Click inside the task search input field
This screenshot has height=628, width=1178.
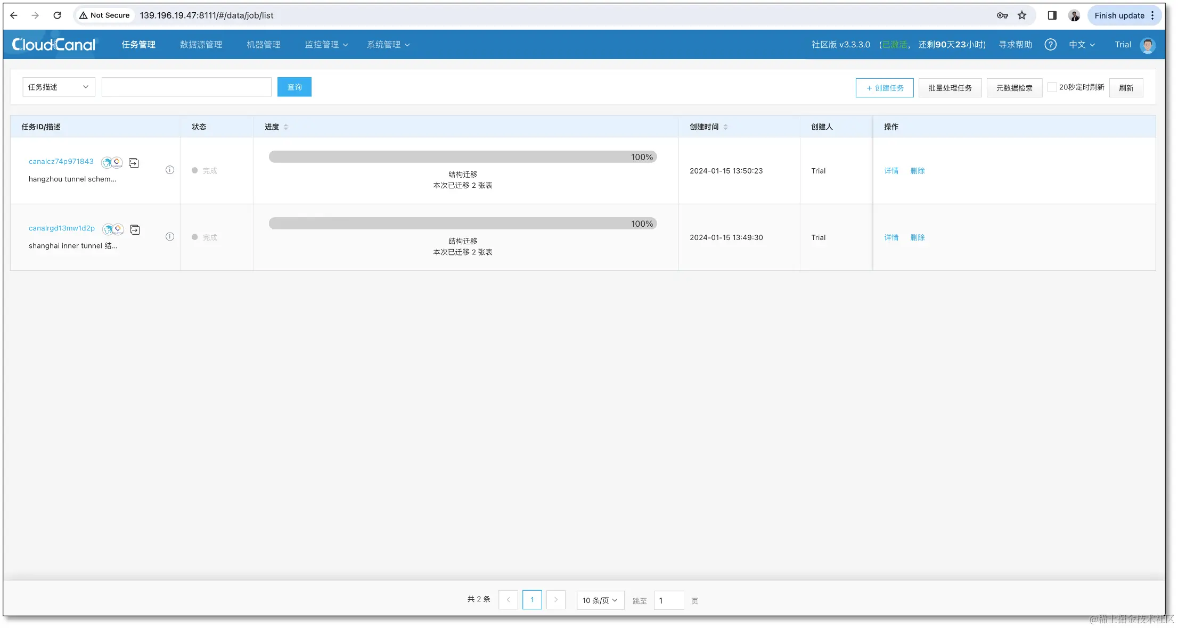click(x=186, y=86)
